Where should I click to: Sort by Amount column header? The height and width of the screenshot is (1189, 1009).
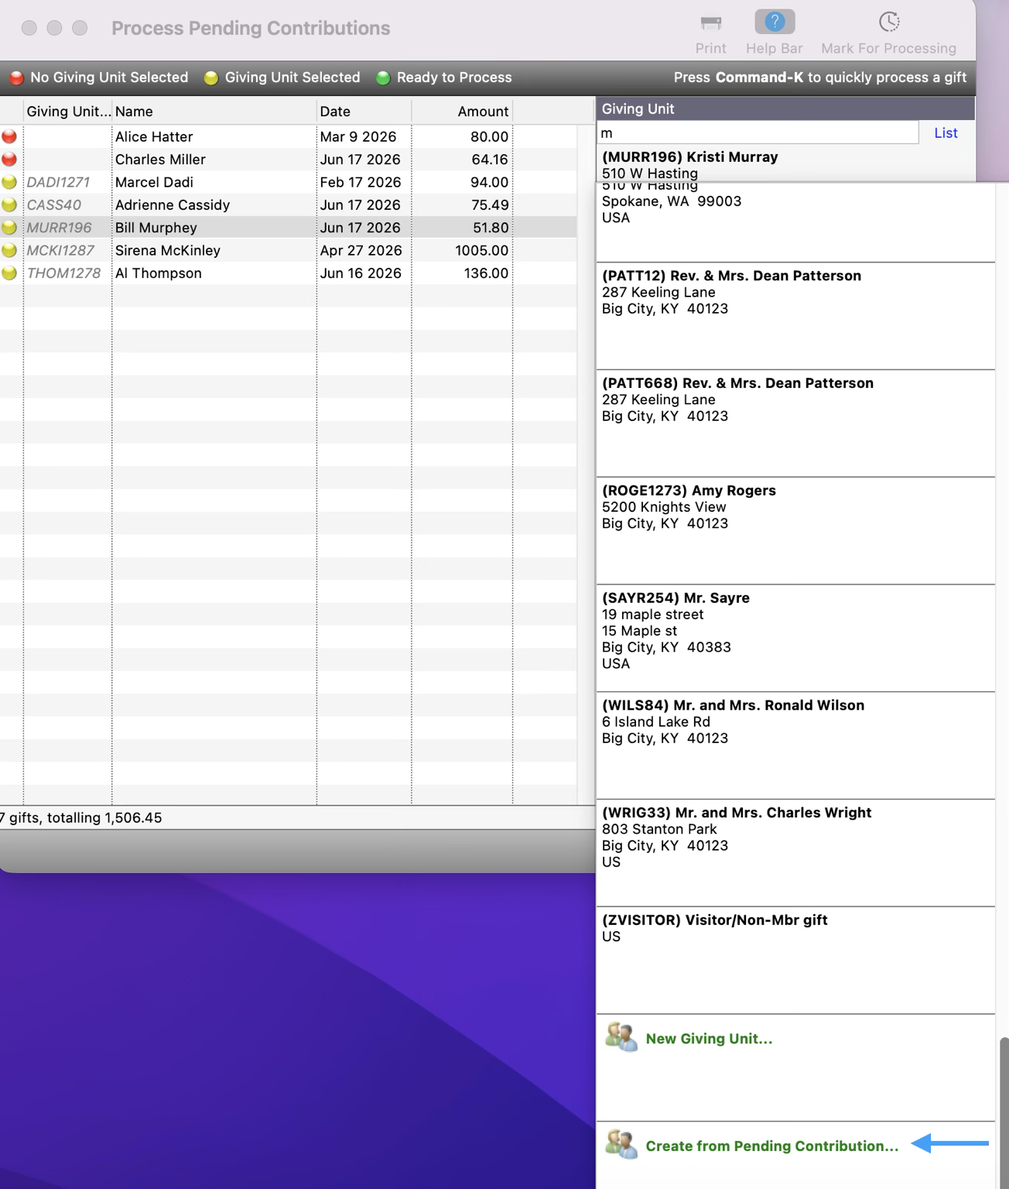462,111
